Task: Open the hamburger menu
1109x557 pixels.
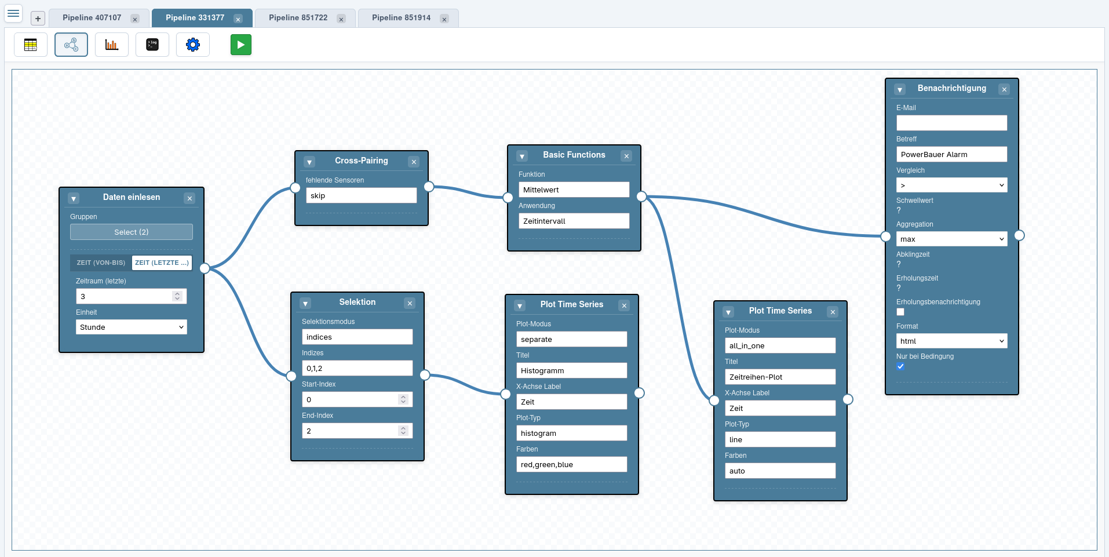Action: (x=13, y=13)
